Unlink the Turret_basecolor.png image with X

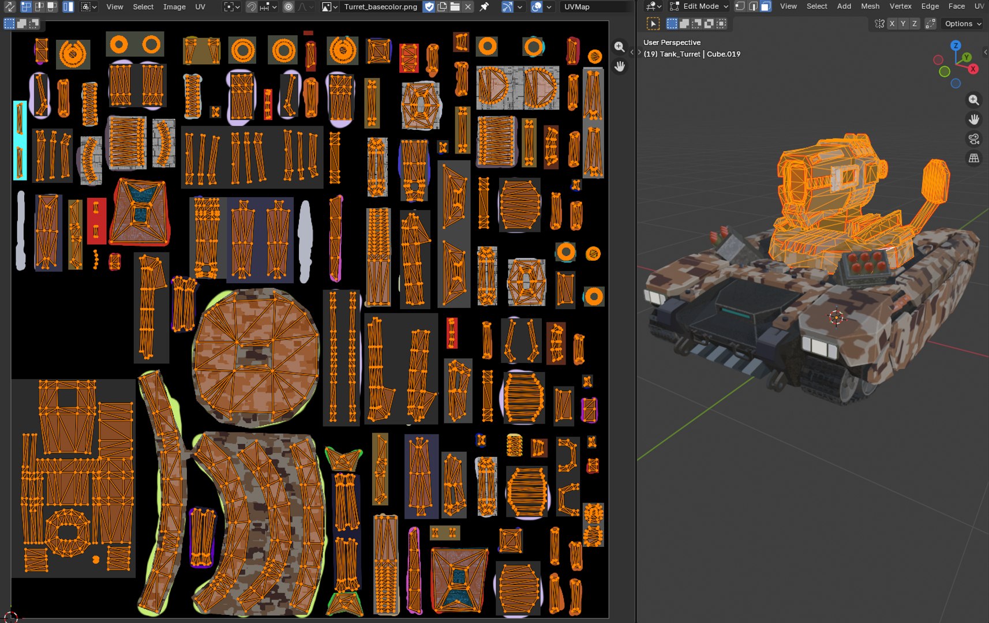(x=468, y=7)
